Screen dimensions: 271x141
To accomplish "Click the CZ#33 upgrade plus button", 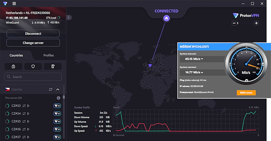I will click(57, 106).
